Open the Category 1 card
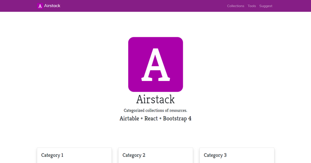This screenshot has height=163, width=311. [x=74, y=155]
